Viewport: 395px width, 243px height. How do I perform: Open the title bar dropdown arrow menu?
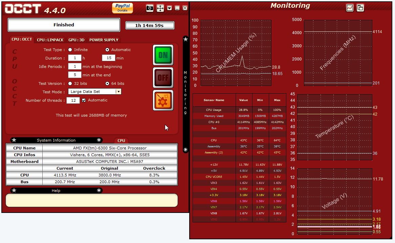pos(170,8)
